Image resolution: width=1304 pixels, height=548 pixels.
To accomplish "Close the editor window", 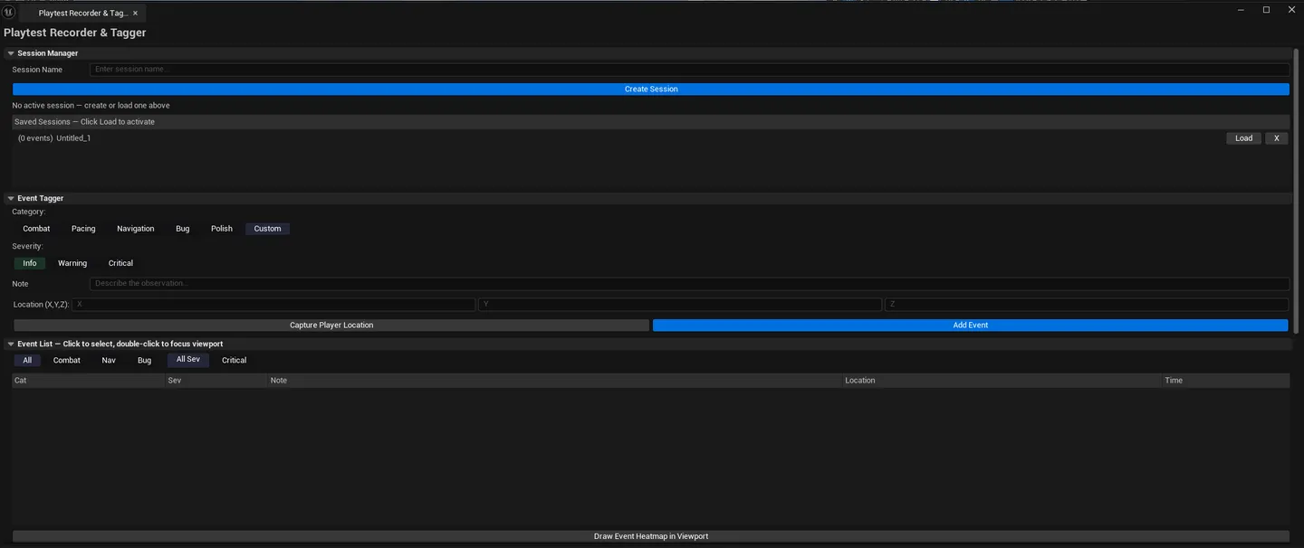I will click(1292, 10).
